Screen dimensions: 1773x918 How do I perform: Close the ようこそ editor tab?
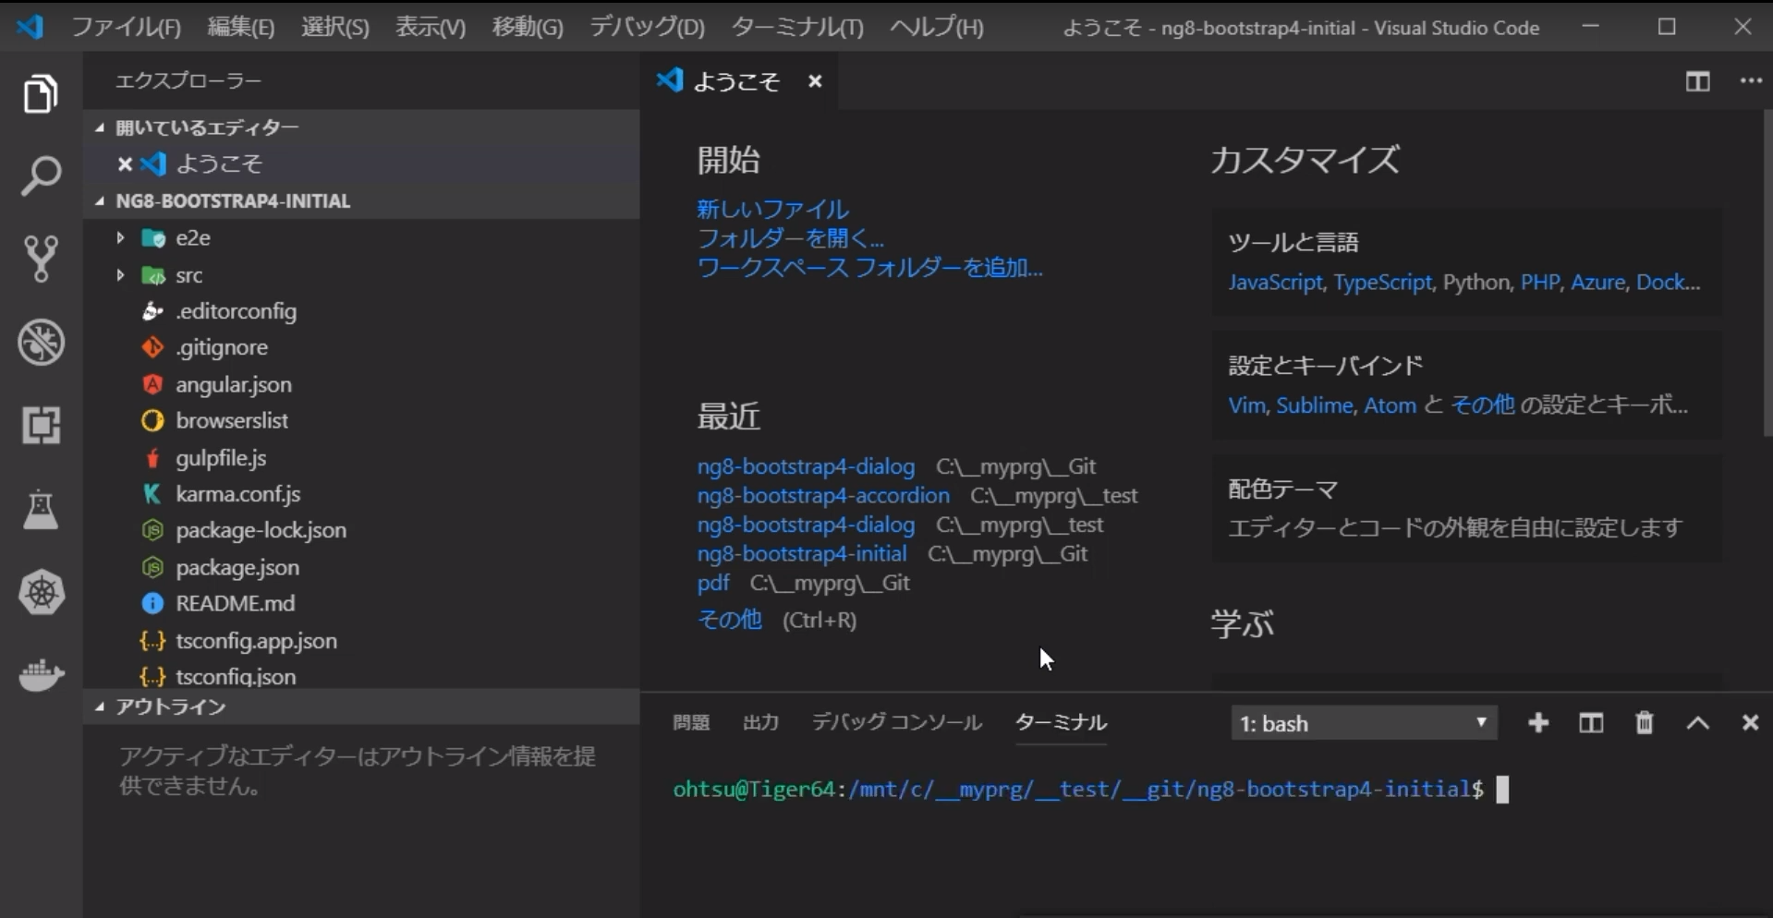(x=815, y=81)
